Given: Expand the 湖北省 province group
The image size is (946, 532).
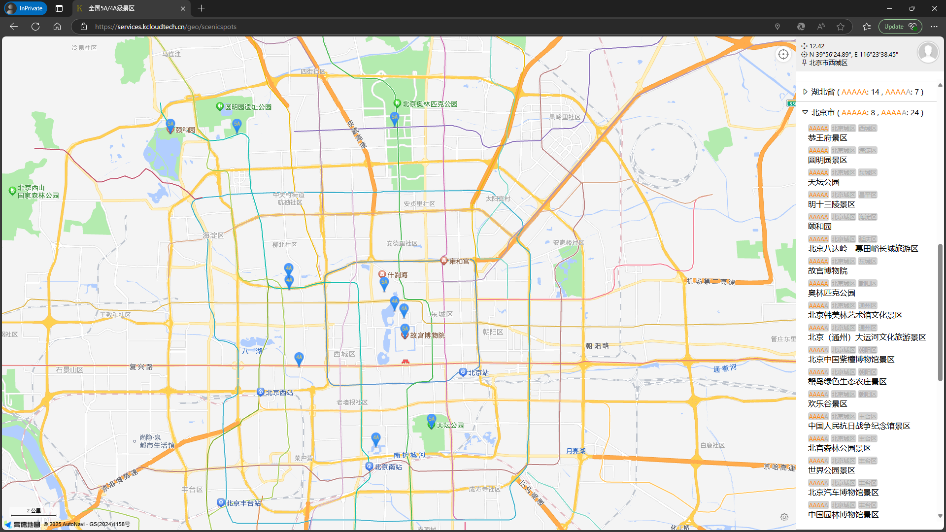Looking at the screenshot, I should click(805, 92).
